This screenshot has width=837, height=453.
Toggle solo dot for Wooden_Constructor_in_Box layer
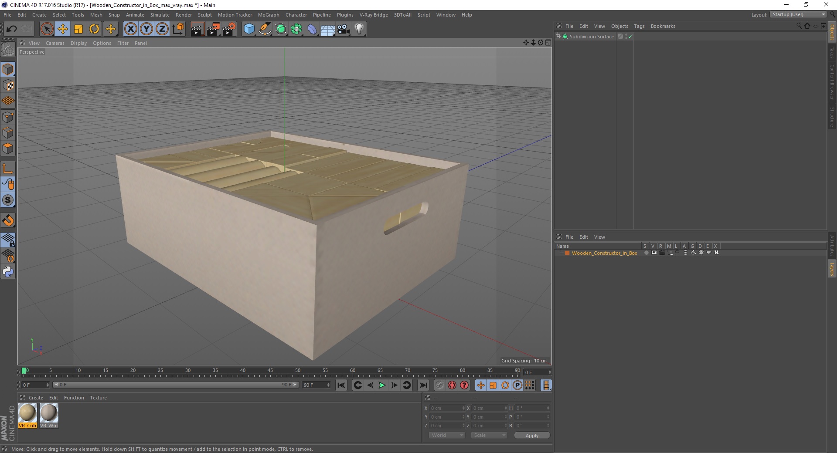646,253
